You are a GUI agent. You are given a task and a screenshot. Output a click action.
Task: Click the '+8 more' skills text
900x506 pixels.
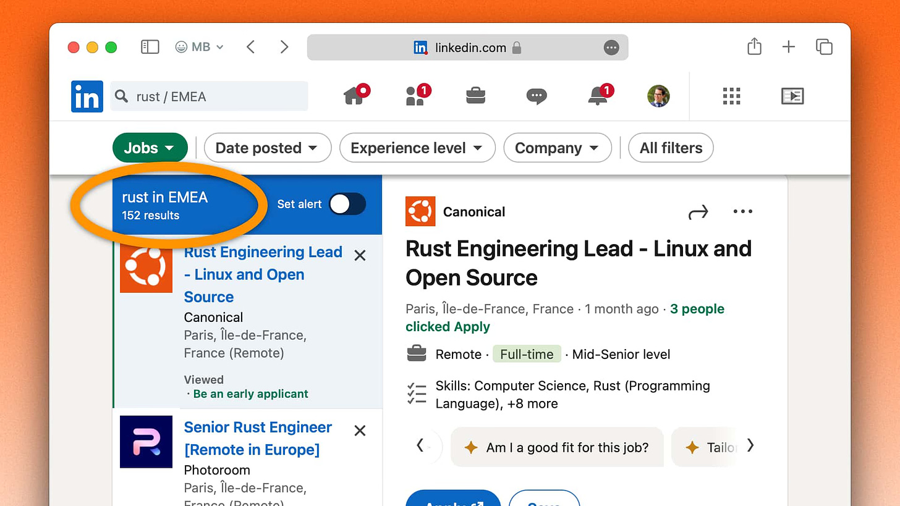click(532, 403)
